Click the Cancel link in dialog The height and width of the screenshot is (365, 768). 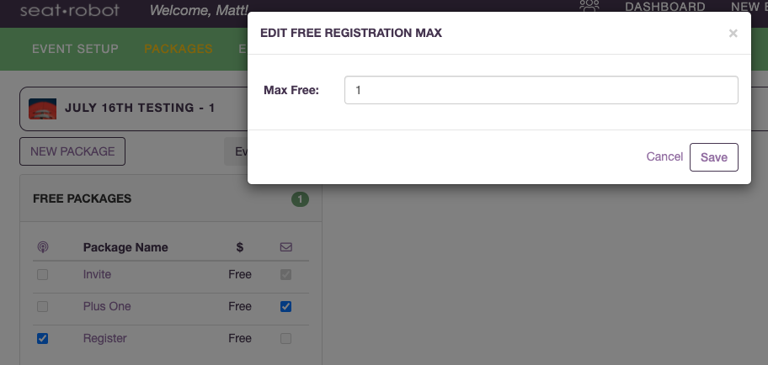pyautogui.click(x=664, y=156)
